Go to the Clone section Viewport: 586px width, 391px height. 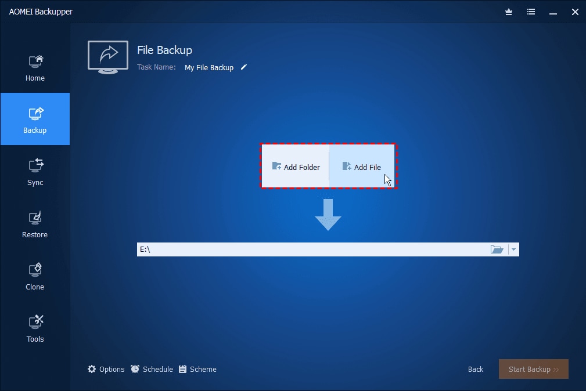[35, 270]
